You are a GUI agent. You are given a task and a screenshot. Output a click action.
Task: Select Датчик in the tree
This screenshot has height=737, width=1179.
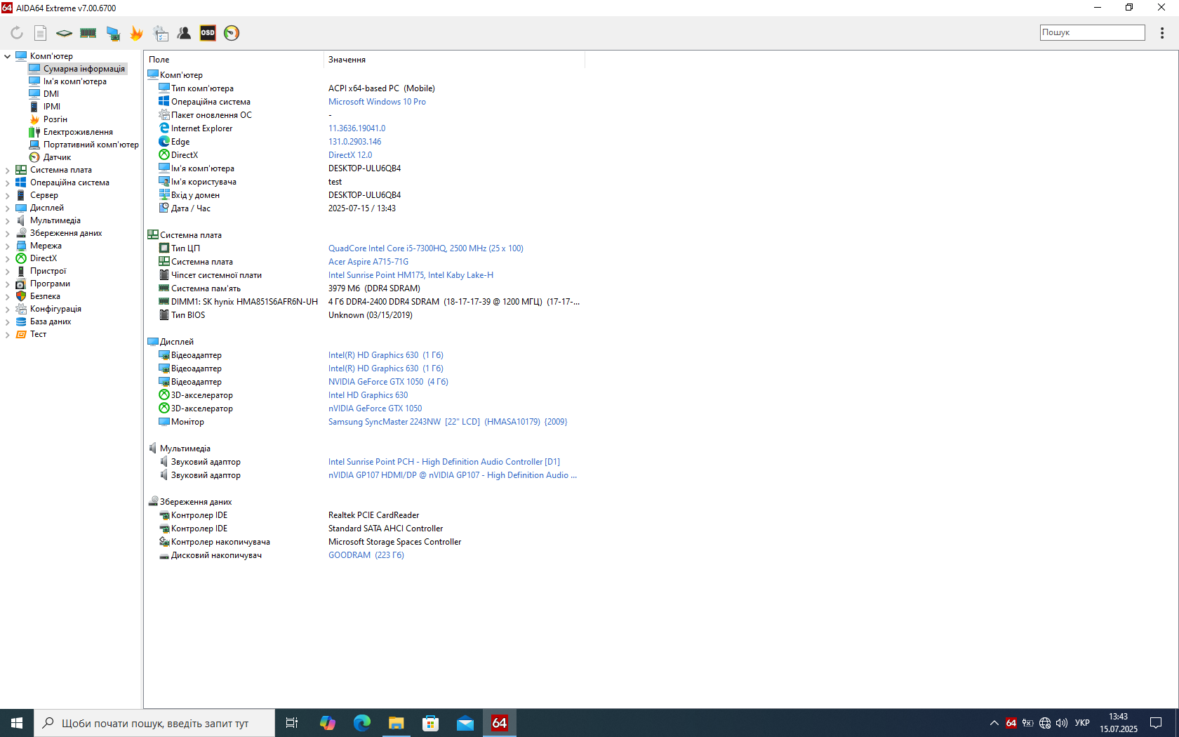[x=57, y=157]
